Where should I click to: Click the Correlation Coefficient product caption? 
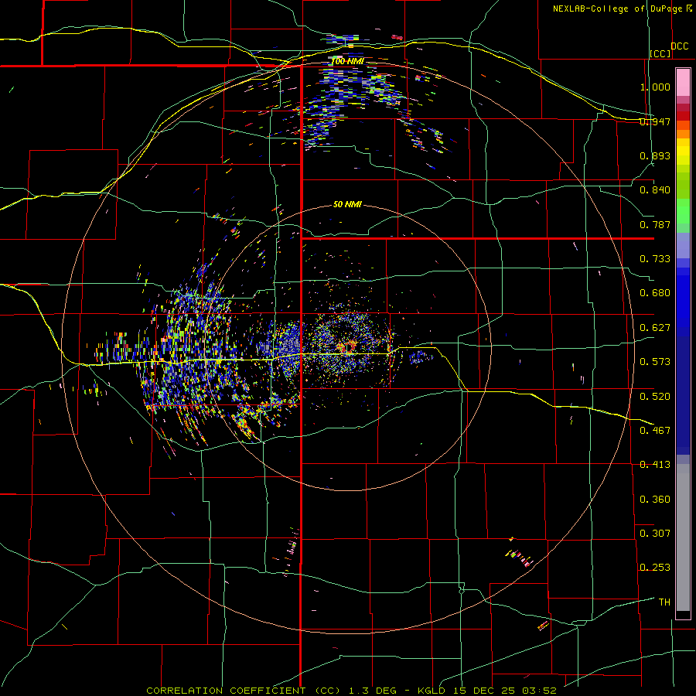(244, 691)
